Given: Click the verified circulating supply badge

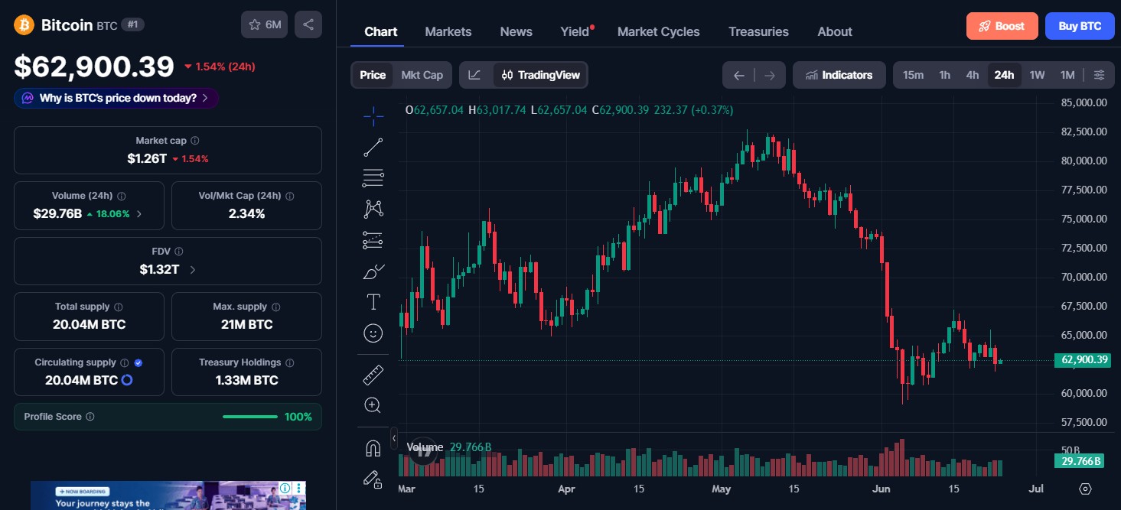Looking at the screenshot, I should (138, 362).
